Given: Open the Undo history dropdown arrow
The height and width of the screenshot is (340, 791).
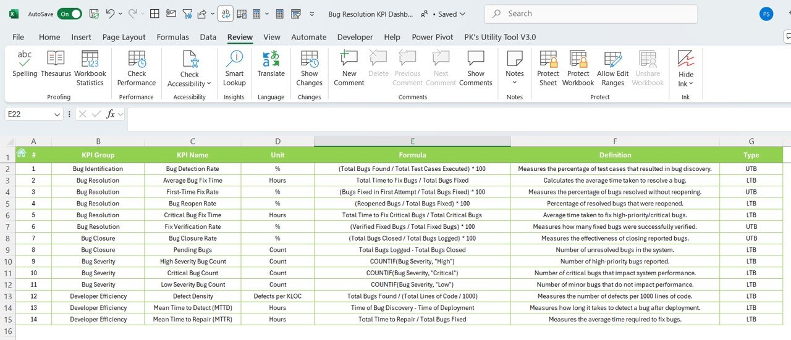Looking at the screenshot, I should point(121,14).
